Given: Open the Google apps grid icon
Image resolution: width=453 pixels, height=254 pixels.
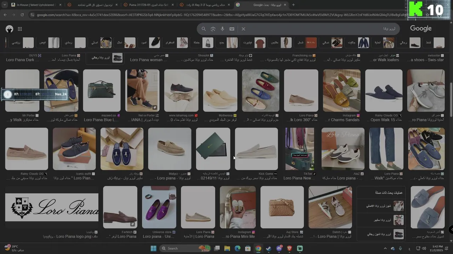Looking at the screenshot, I should tap(20, 29).
